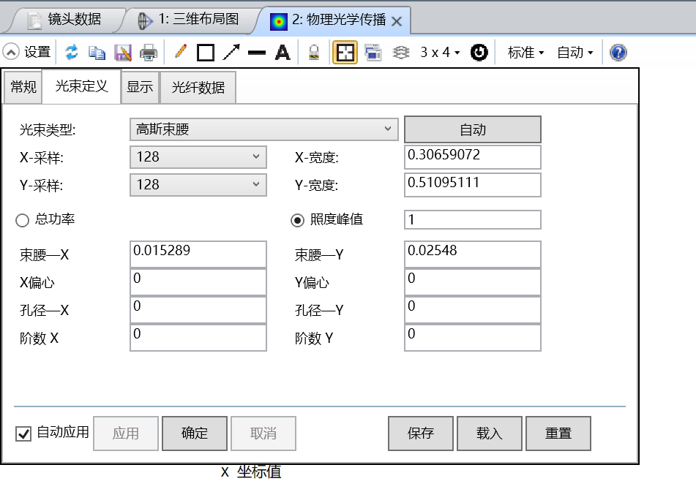Click the 应用 button

(126, 434)
